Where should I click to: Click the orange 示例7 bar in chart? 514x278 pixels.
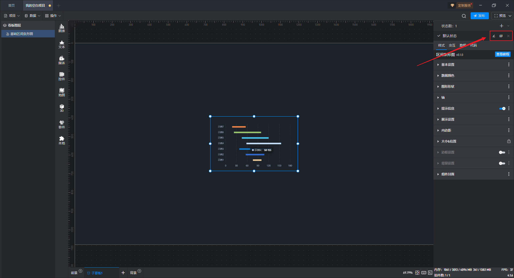[x=239, y=127]
